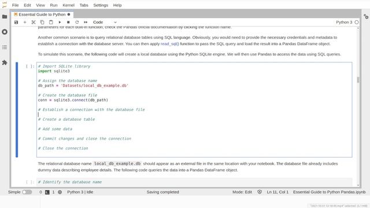Viewport: 370px width, 208px height.
Task: Place cursor in the SQLite code cell editor
Action: pos(194,110)
